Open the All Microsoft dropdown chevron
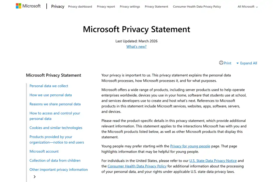The image size is (273, 182). pos(256,7)
